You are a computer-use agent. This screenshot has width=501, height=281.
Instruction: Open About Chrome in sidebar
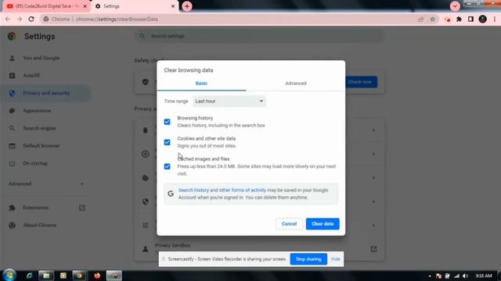point(39,226)
